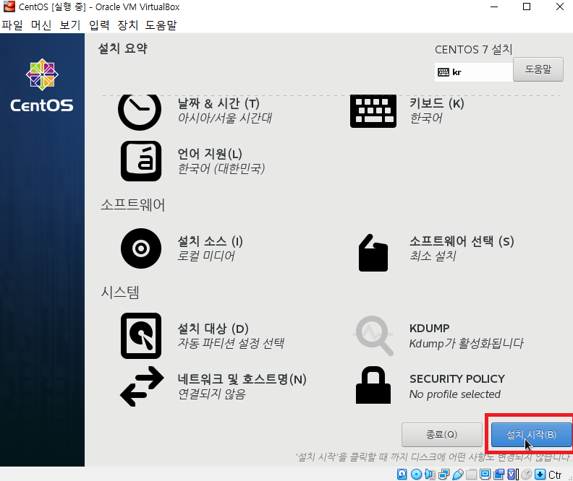Screen dimensions: 573x481
Task: Select 키보드 (K) label
Action: pyautogui.click(x=437, y=103)
